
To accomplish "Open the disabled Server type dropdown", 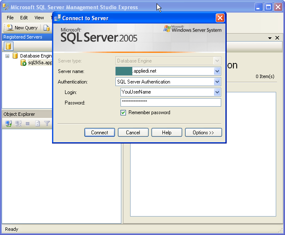I will pyautogui.click(x=217, y=61).
